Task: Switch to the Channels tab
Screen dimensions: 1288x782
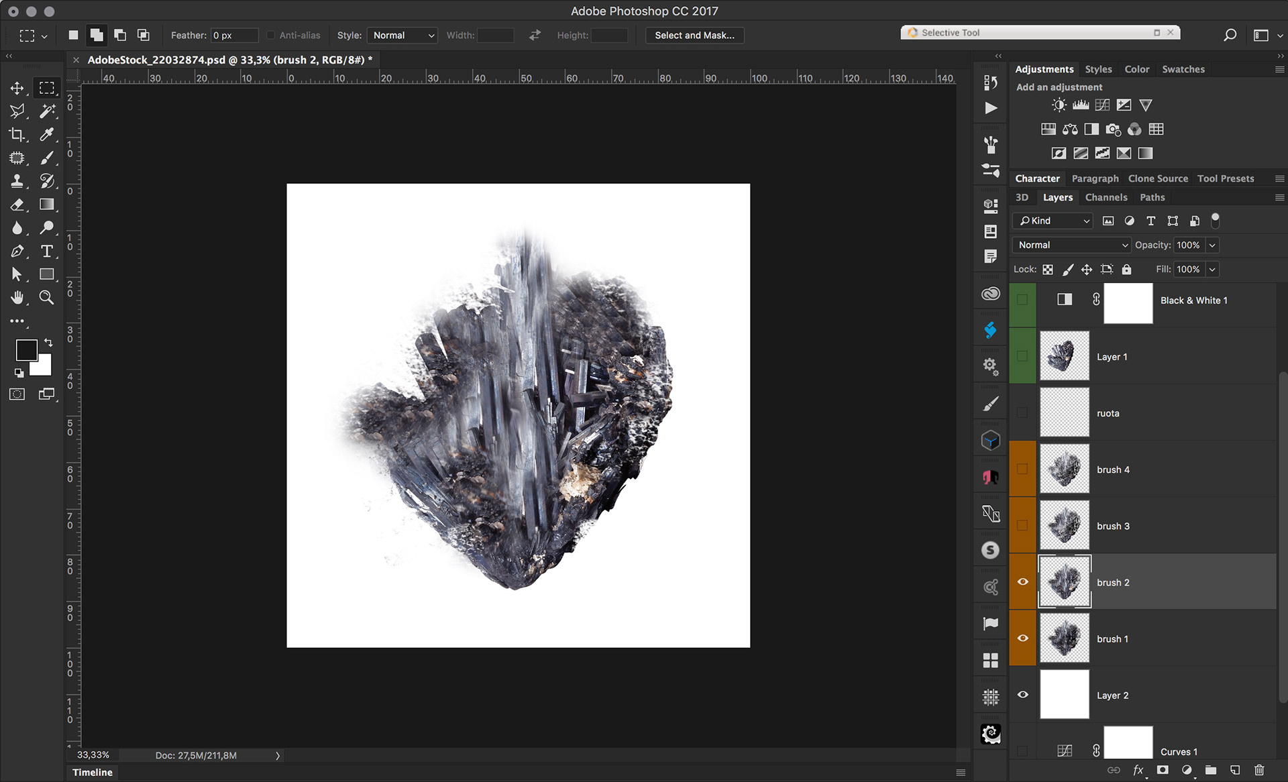Action: pos(1106,197)
